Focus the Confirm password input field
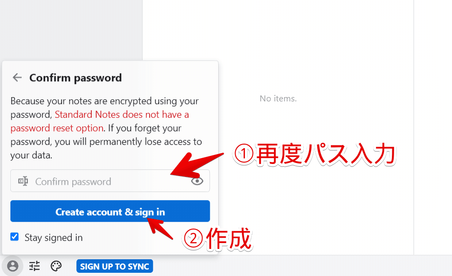The width and height of the screenshot is (452, 276). pos(110,181)
